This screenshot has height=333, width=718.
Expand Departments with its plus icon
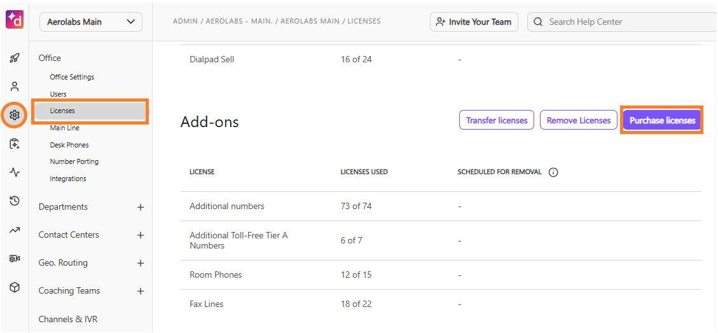click(x=141, y=207)
